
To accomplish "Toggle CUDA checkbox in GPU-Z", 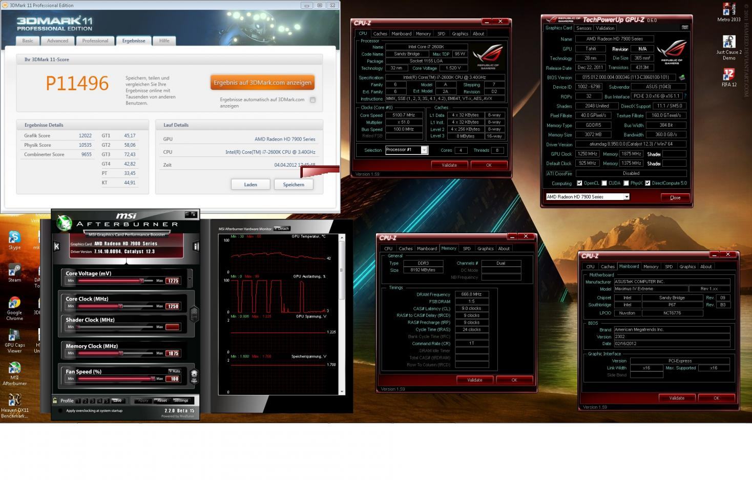I will (604, 183).
